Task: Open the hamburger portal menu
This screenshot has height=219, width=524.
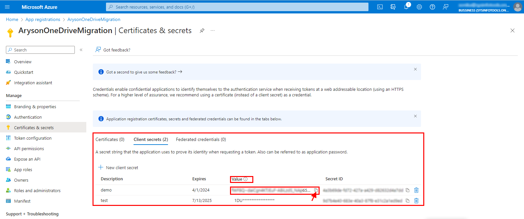Action: 8,7
